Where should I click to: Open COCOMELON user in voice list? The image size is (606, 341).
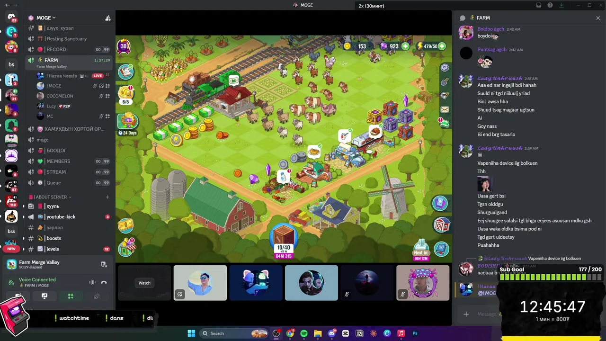point(73,96)
